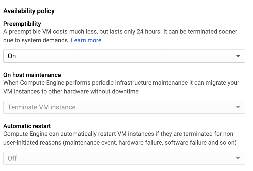Click 'VM instances to other hardware' line
Viewport: 253px width, 171px height.
click(x=71, y=92)
